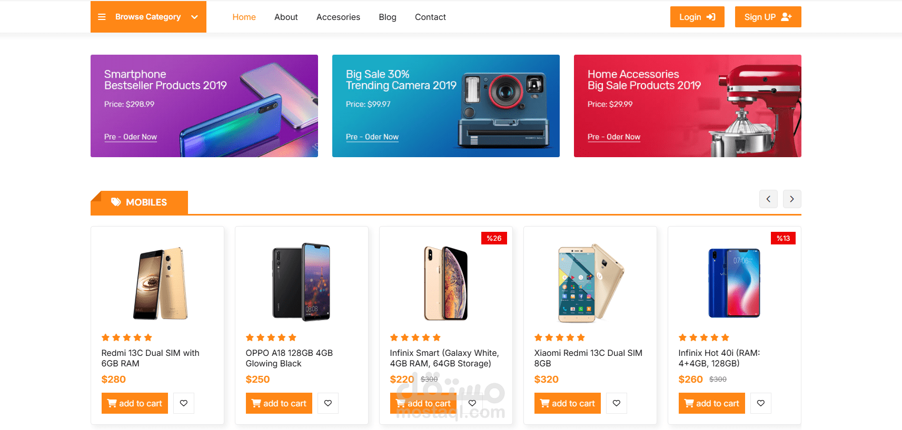Viewport: 902px width, 430px height.
Task: Click the Sign UP button
Action: click(768, 17)
